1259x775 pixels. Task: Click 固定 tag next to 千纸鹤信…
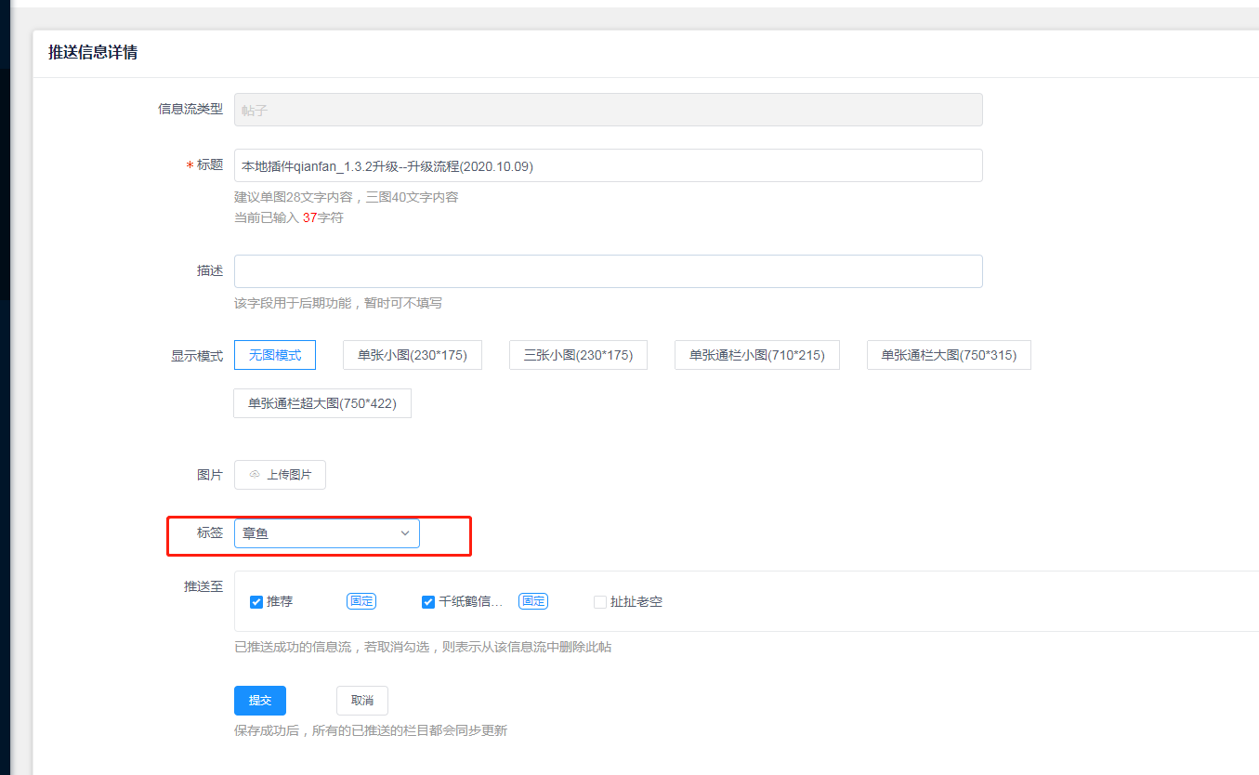[533, 601]
